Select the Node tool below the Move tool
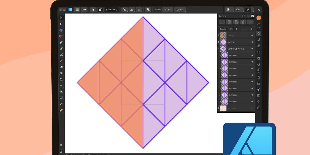The image size is (310, 155). [x=61, y=24]
